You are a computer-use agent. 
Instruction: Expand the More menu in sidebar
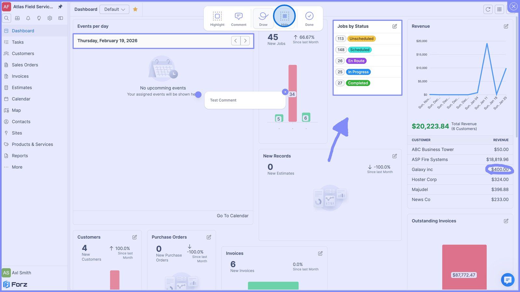tap(17, 167)
